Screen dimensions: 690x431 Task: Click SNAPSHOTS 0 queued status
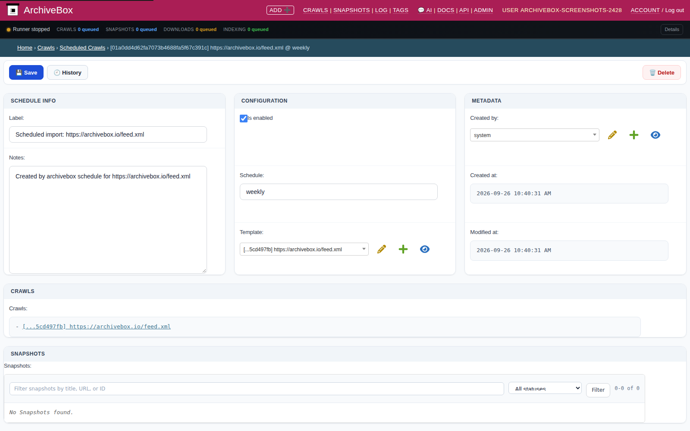(x=131, y=29)
